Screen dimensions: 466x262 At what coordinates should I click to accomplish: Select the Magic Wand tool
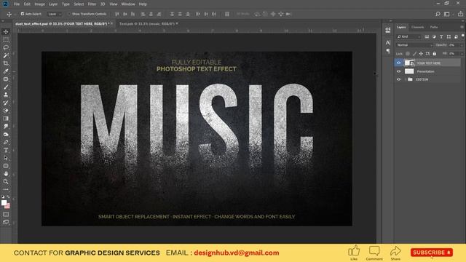(6, 55)
